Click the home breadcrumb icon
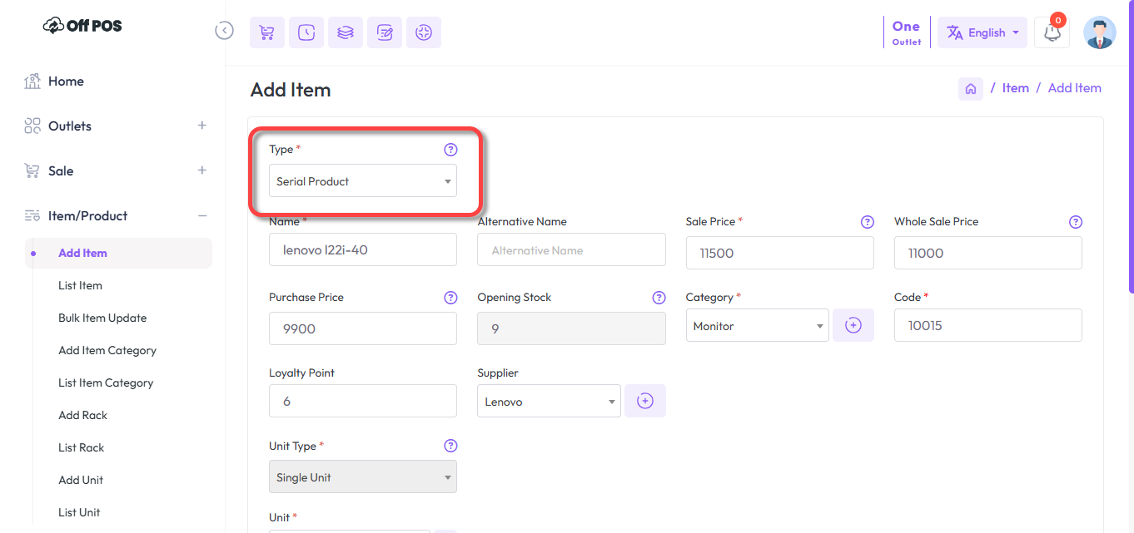The image size is (1134, 533). click(x=971, y=88)
